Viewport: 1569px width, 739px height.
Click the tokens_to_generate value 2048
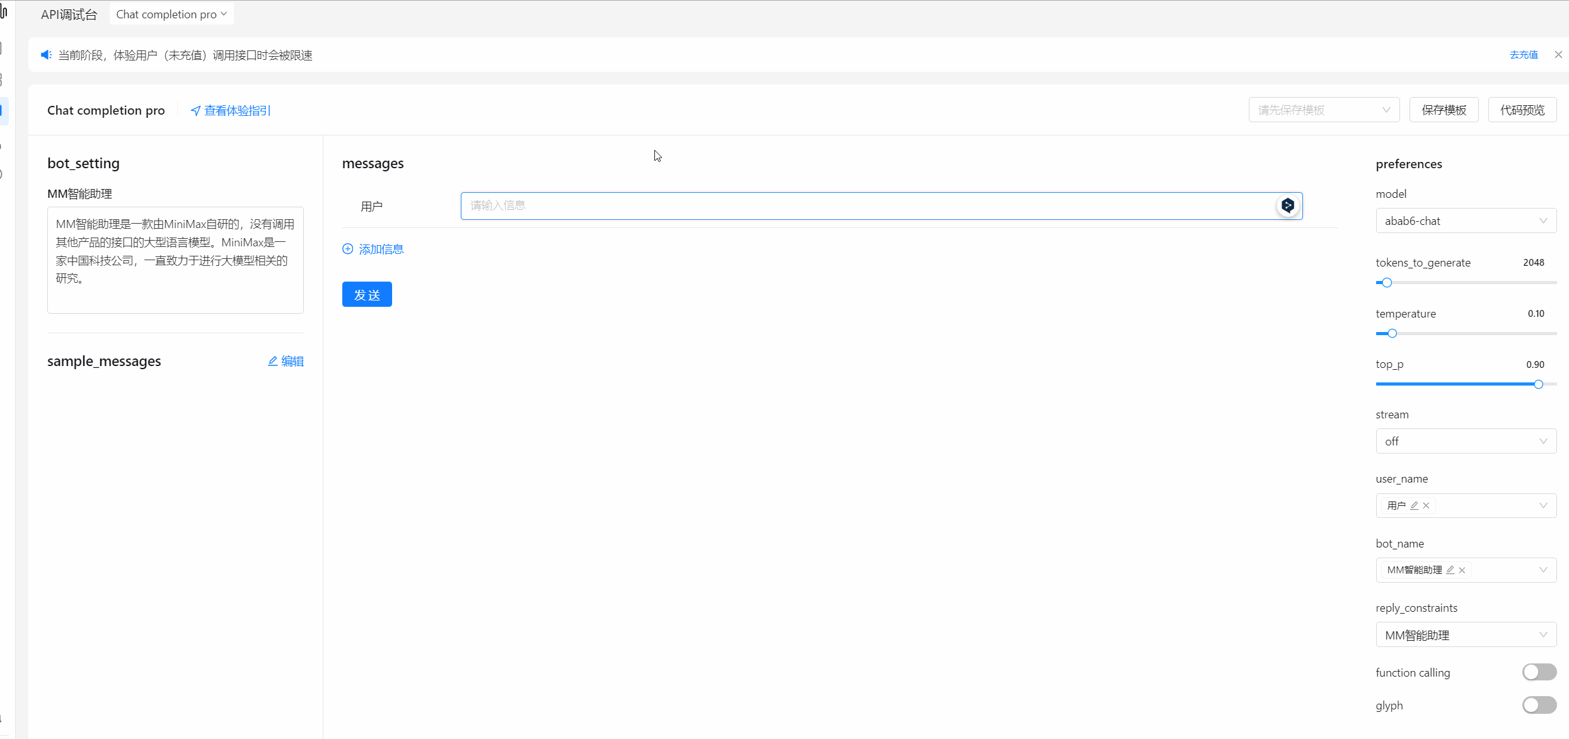(1534, 263)
